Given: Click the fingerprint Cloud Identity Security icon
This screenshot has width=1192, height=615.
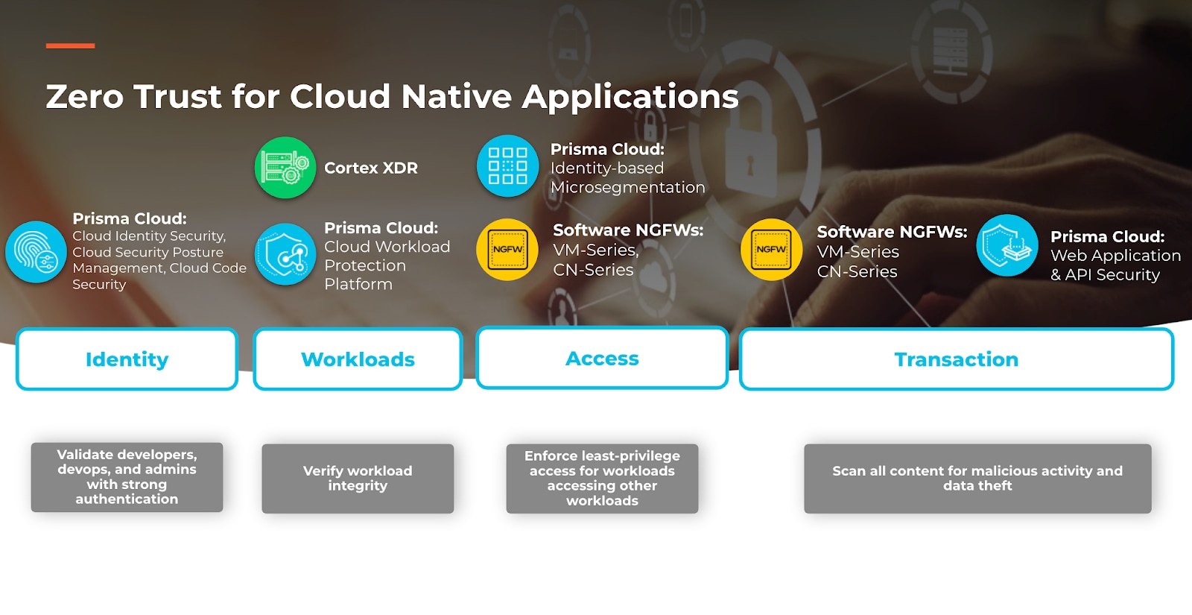Looking at the screenshot, I should (x=36, y=252).
